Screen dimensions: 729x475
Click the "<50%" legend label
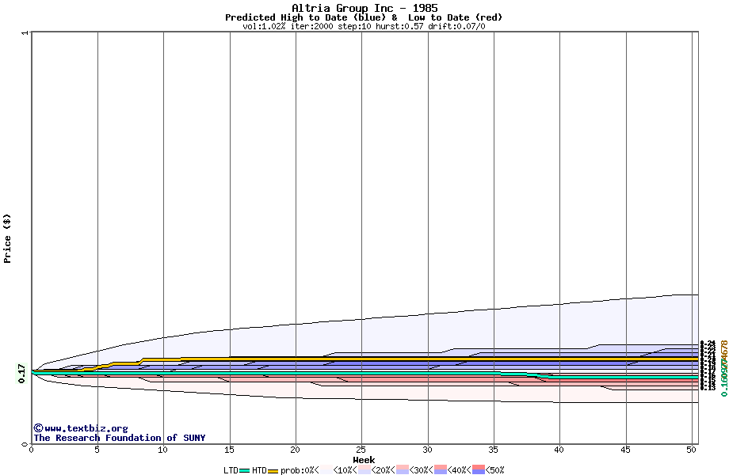(495, 470)
